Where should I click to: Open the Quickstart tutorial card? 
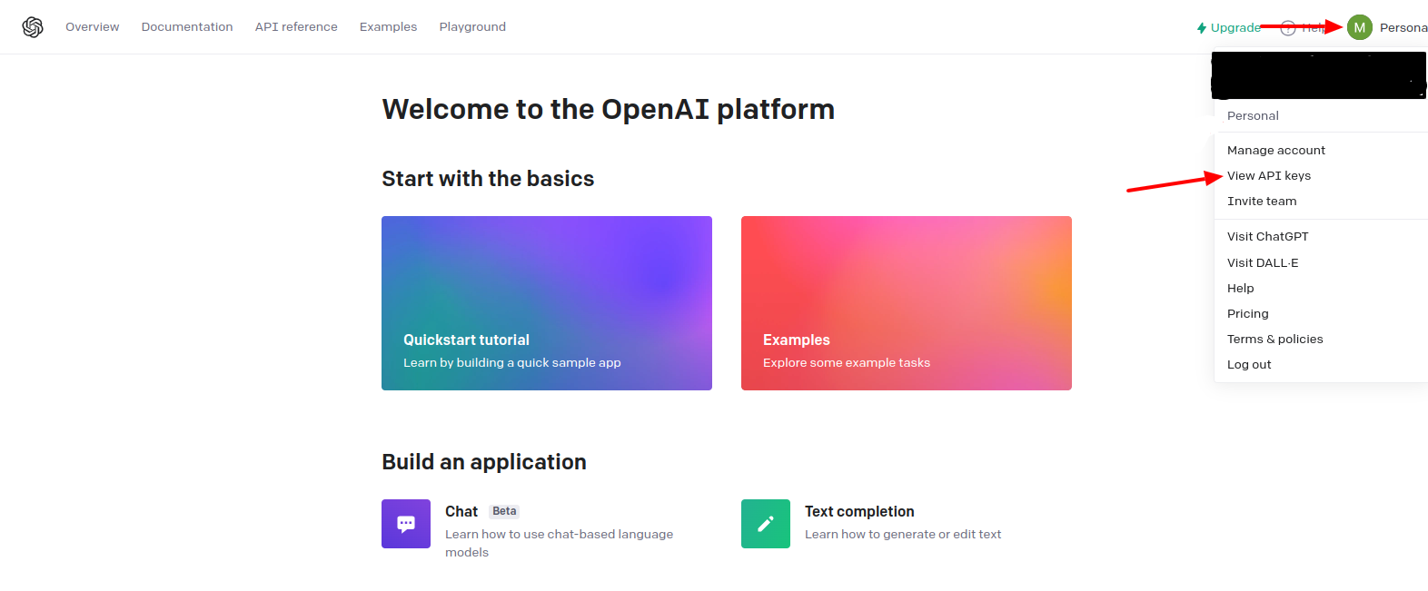[546, 303]
